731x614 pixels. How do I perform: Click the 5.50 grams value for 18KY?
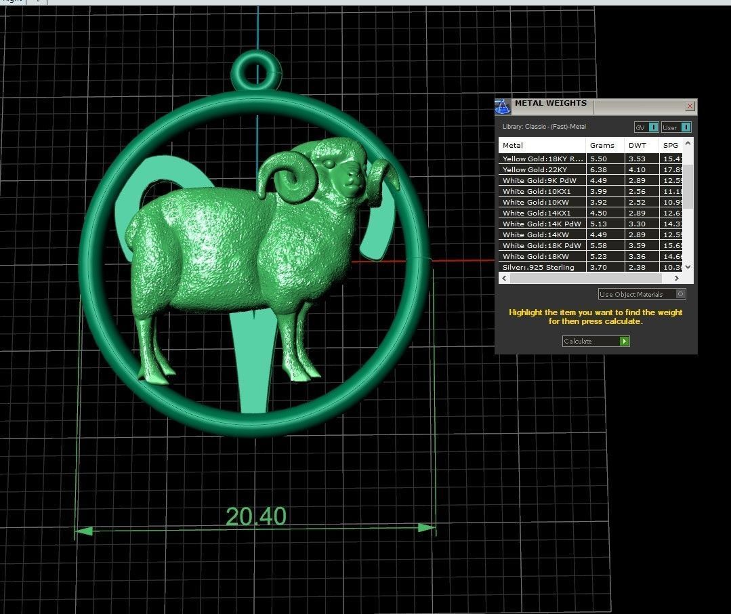point(599,159)
